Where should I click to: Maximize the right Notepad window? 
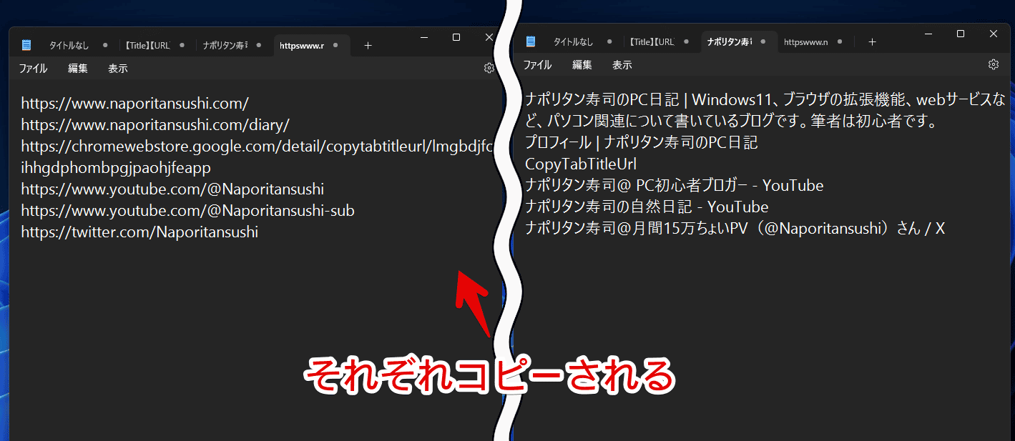point(961,34)
